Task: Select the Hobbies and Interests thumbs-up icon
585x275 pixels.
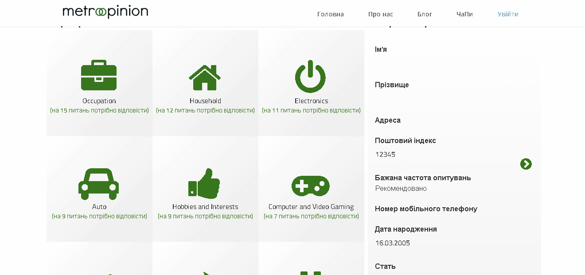Action: pyautogui.click(x=204, y=183)
